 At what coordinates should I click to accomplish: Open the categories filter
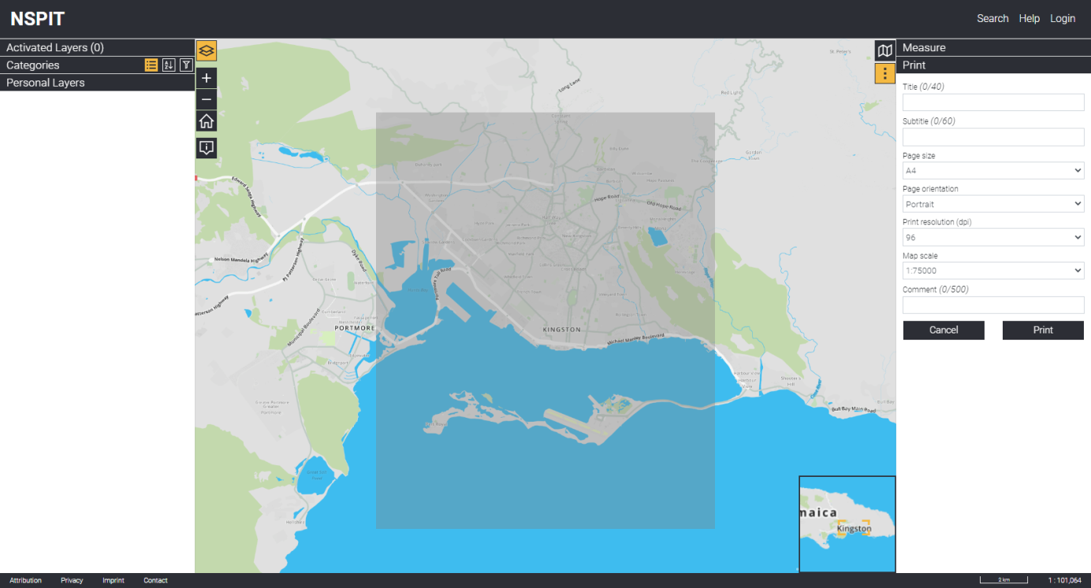coord(186,65)
